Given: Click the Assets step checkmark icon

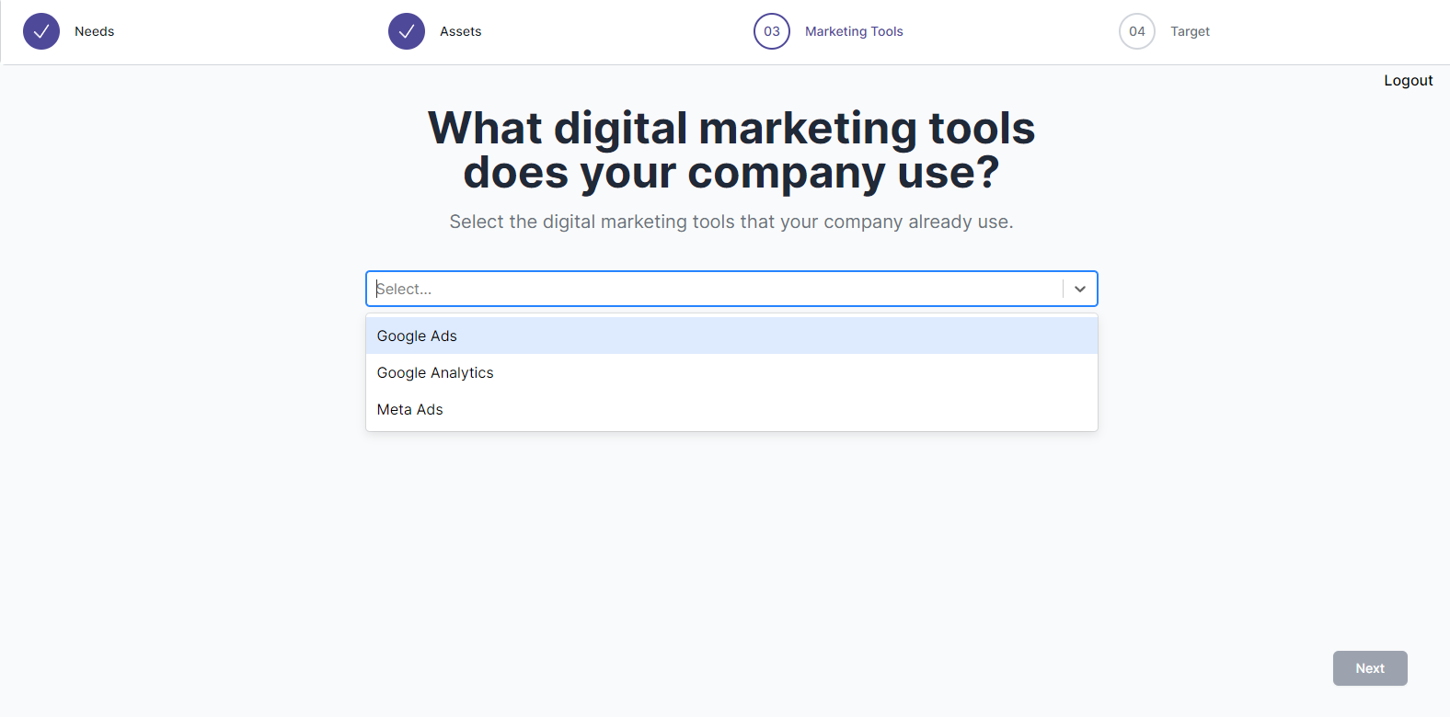Looking at the screenshot, I should [x=407, y=31].
